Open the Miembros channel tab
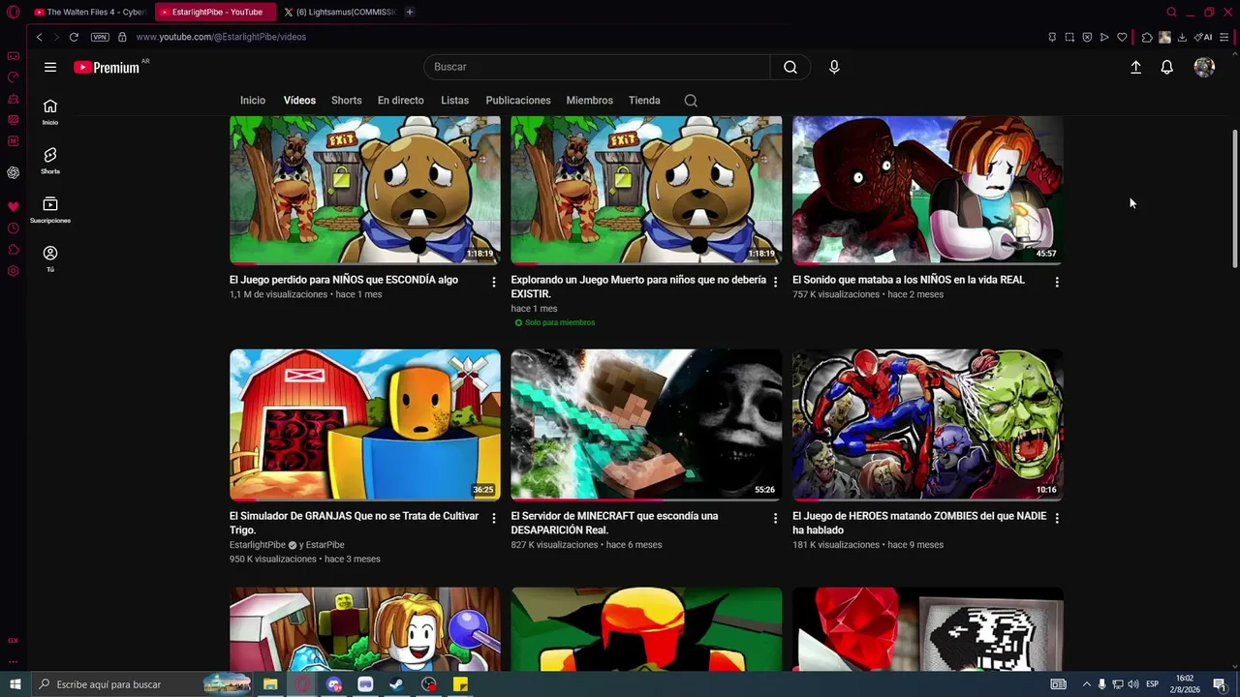The height and width of the screenshot is (697, 1240). click(590, 101)
